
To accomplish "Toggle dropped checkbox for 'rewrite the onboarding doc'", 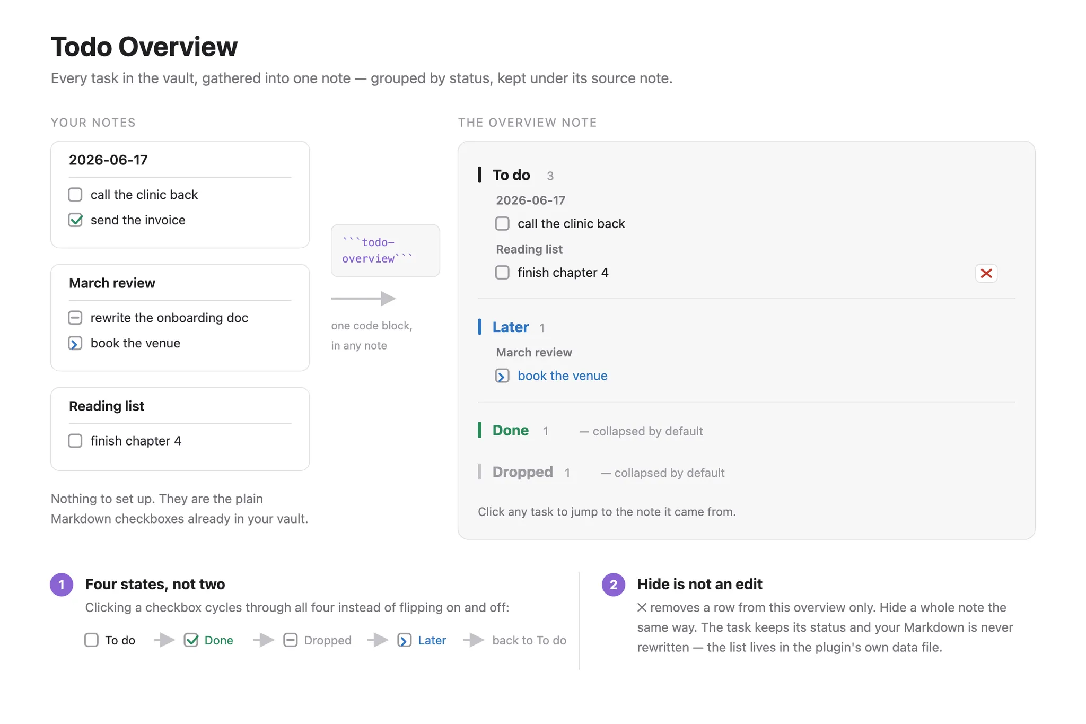I will (x=75, y=318).
